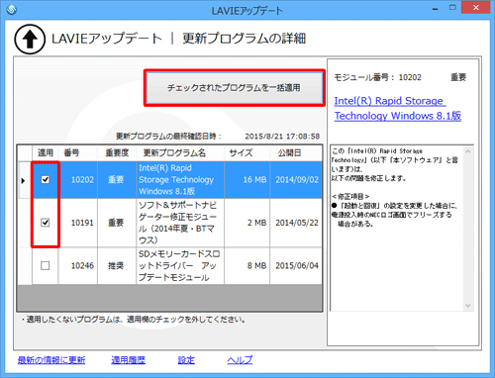
Task: Uncheck the apply checkbox for module 10191
Action: coord(46,223)
